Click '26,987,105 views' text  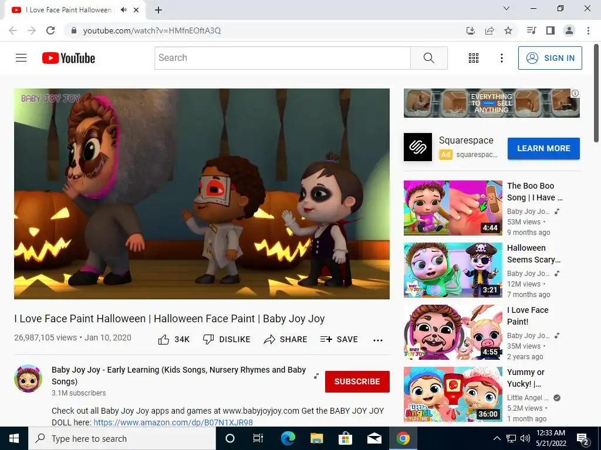tap(46, 338)
